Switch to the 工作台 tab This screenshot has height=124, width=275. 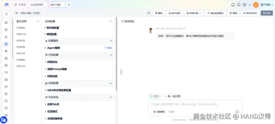click(x=20, y=5)
